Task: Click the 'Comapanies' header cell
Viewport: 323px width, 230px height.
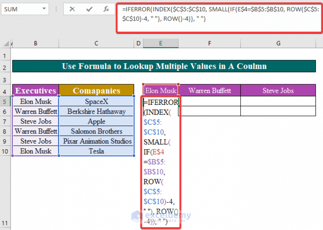Action: 96,90
